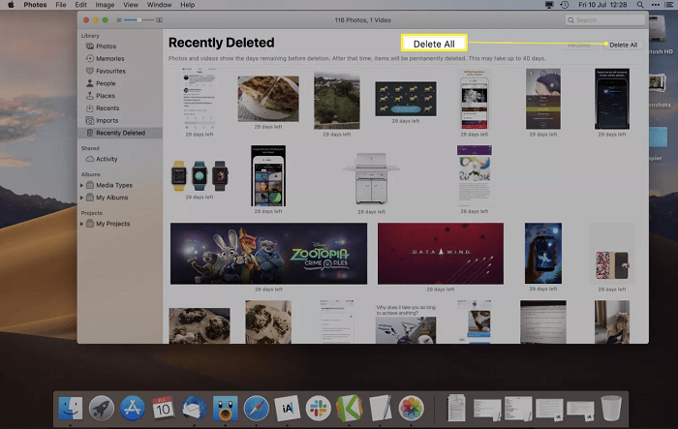678x429 pixels.
Task: Click the Search field in Photos
Action: (605, 19)
